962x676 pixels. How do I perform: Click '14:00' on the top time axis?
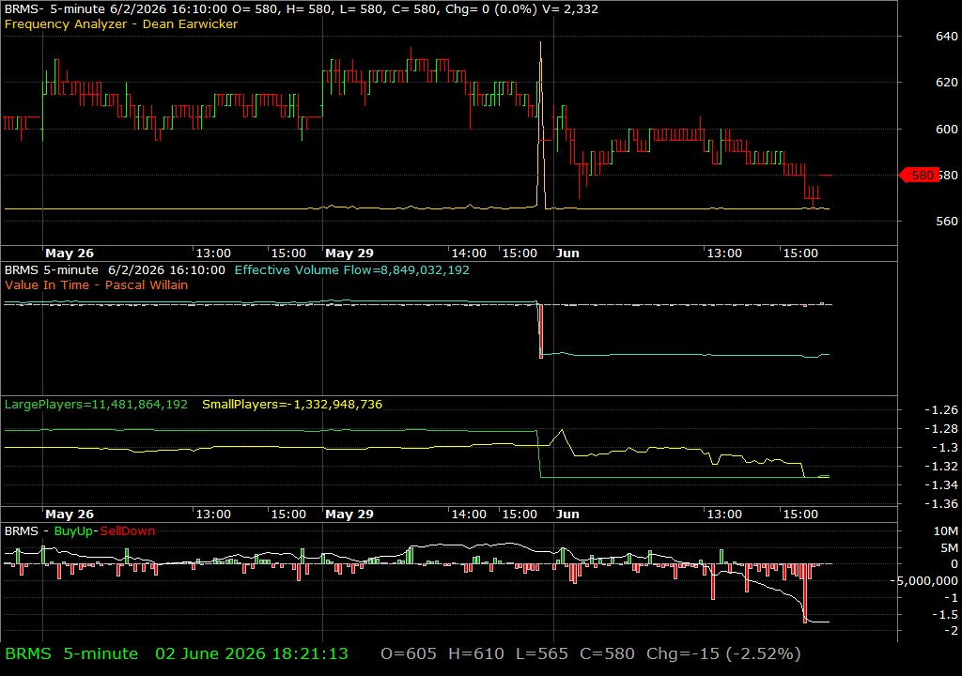(469, 253)
